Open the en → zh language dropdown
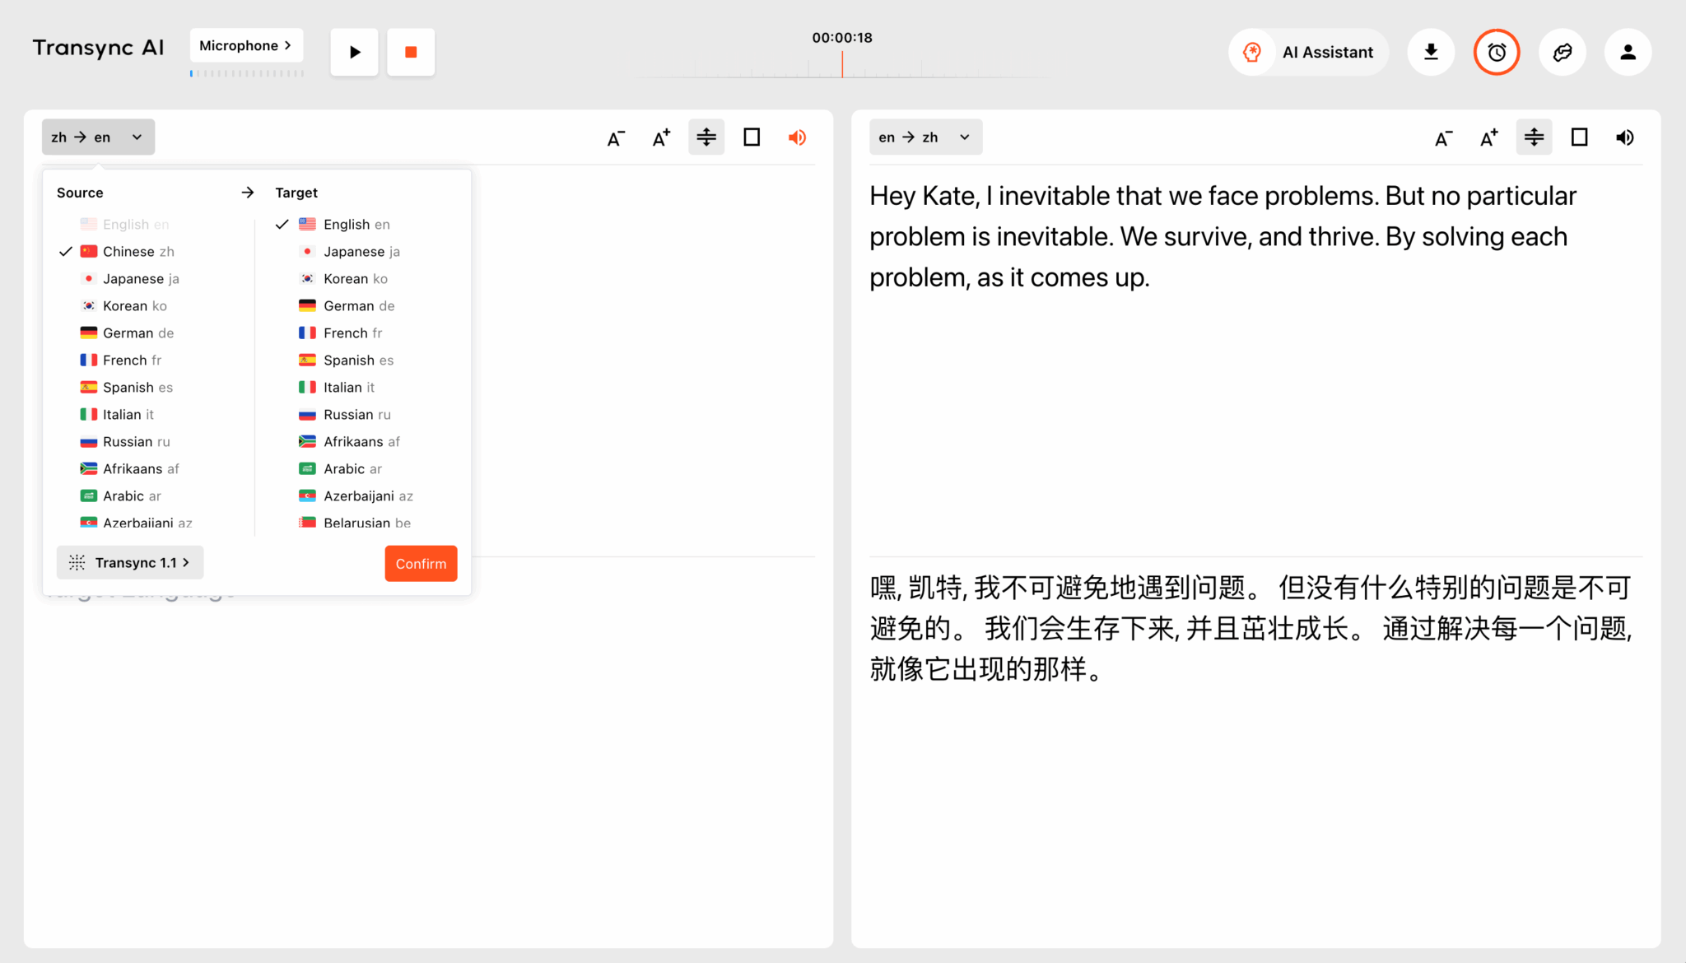 pyautogui.click(x=925, y=137)
